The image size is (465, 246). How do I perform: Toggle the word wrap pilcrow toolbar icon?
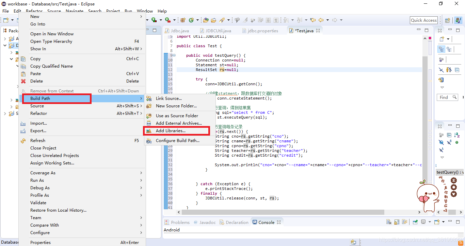[x=276, y=20]
